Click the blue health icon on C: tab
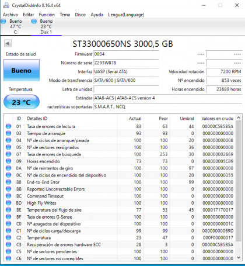245x266 pixels. (x=3, y=21)
